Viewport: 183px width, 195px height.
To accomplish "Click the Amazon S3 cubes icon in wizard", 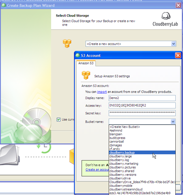I will [67, 43].
